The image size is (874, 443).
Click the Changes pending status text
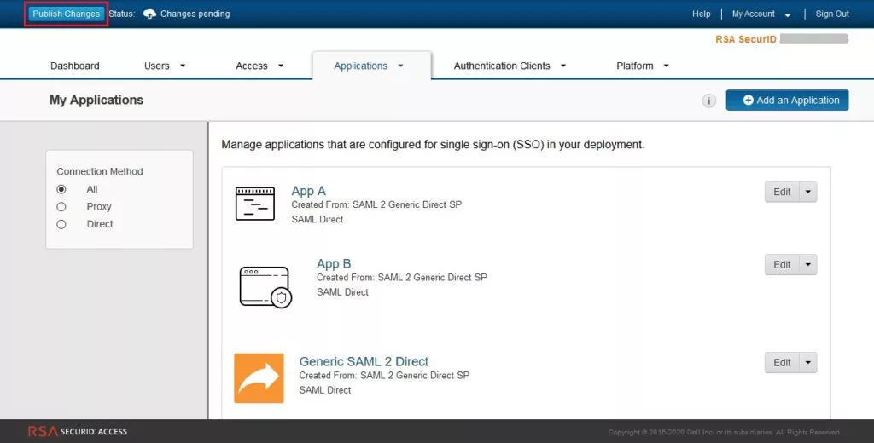click(195, 14)
